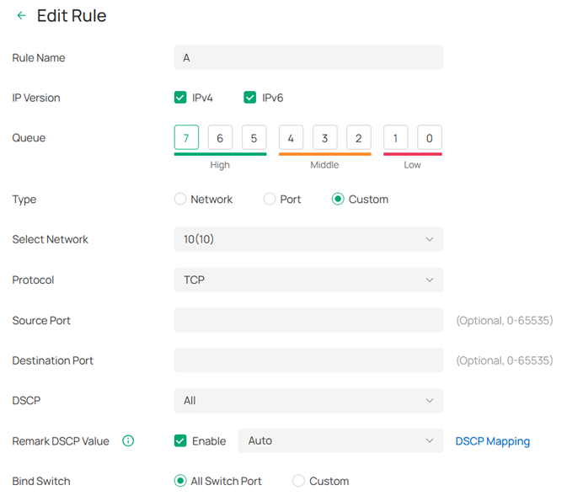The width and height of the screenshot is (567, 496).
Task: Uncheck the IPv4 checkbox
Action: click(x=180, y=98)
